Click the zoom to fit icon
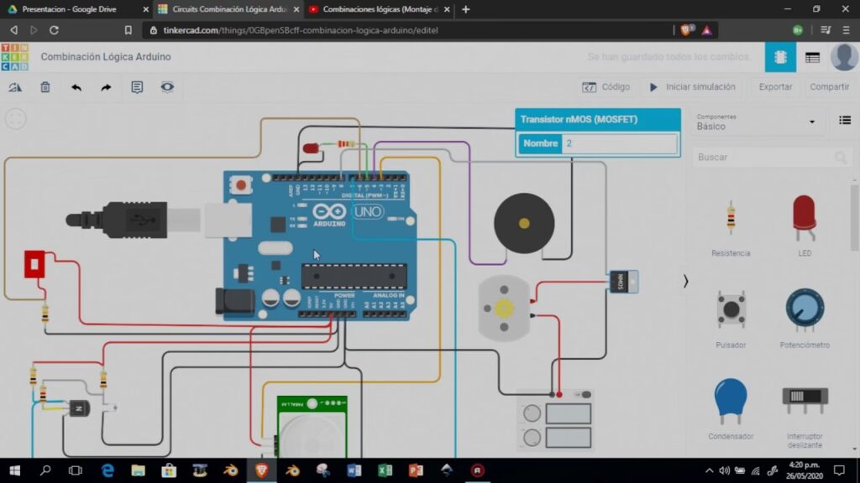860x483 pixels. (x=16, y=119)
